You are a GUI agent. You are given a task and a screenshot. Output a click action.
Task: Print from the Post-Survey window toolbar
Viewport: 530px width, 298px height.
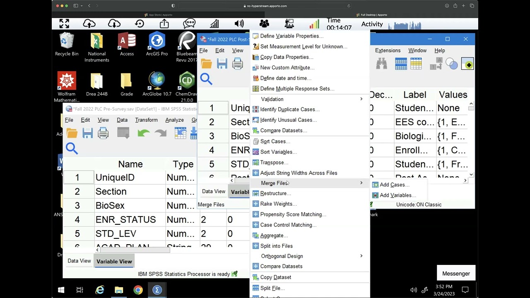tap(238, 63)
